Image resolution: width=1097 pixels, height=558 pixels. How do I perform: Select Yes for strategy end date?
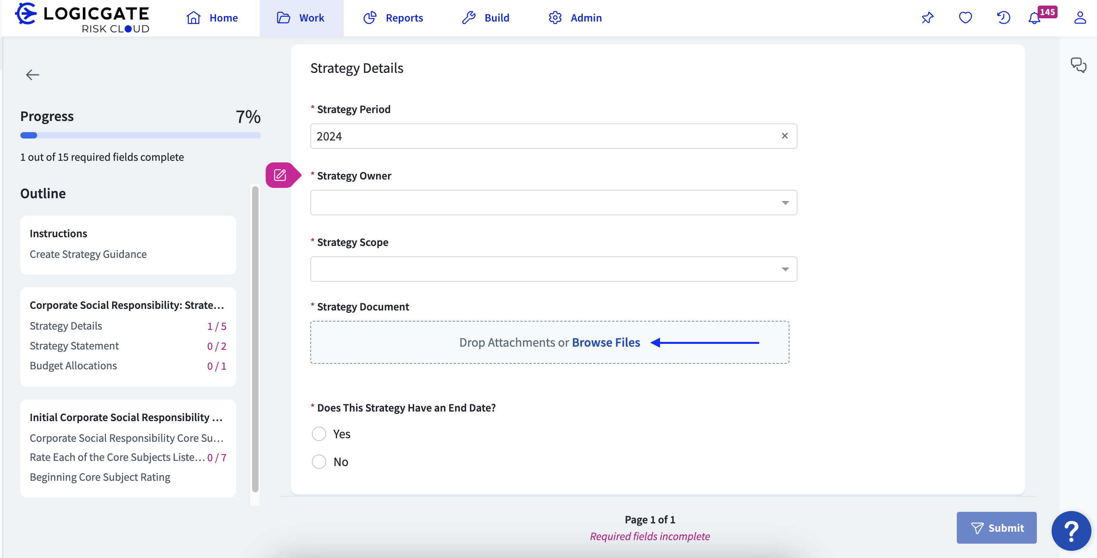coord(319,434)
